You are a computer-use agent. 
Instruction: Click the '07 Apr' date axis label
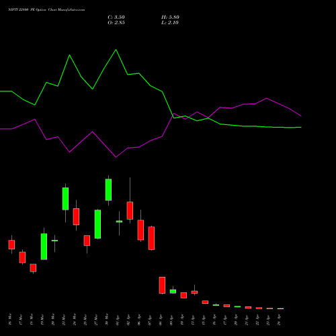coord(150,321)
